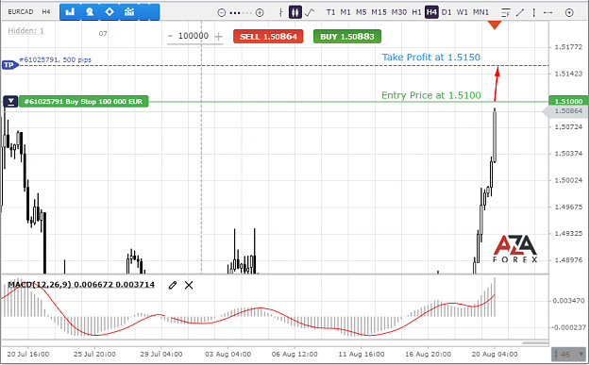Edit the MACD indicator with pencil icon
Screen dimensions: 590x365
tap(173, 286)
